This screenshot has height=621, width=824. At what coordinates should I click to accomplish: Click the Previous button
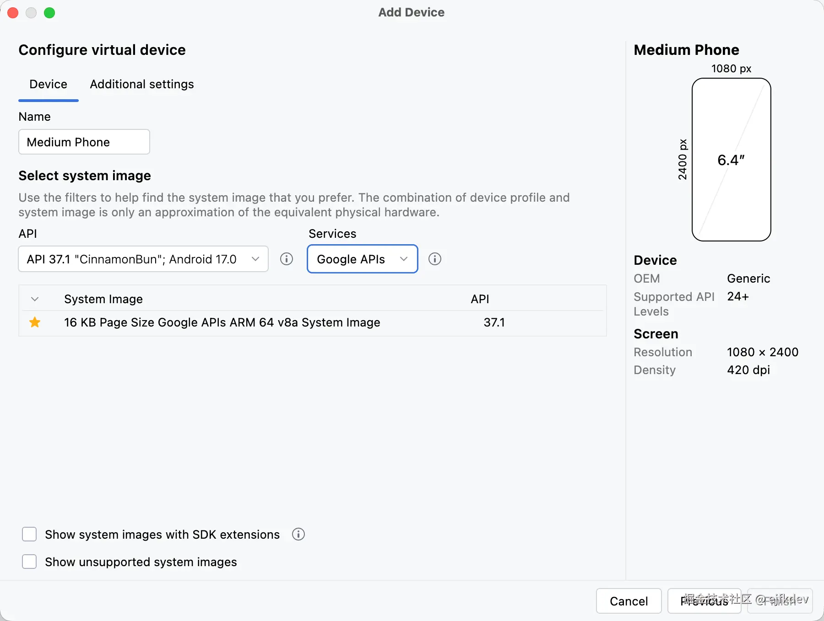(x=704, y=601)
